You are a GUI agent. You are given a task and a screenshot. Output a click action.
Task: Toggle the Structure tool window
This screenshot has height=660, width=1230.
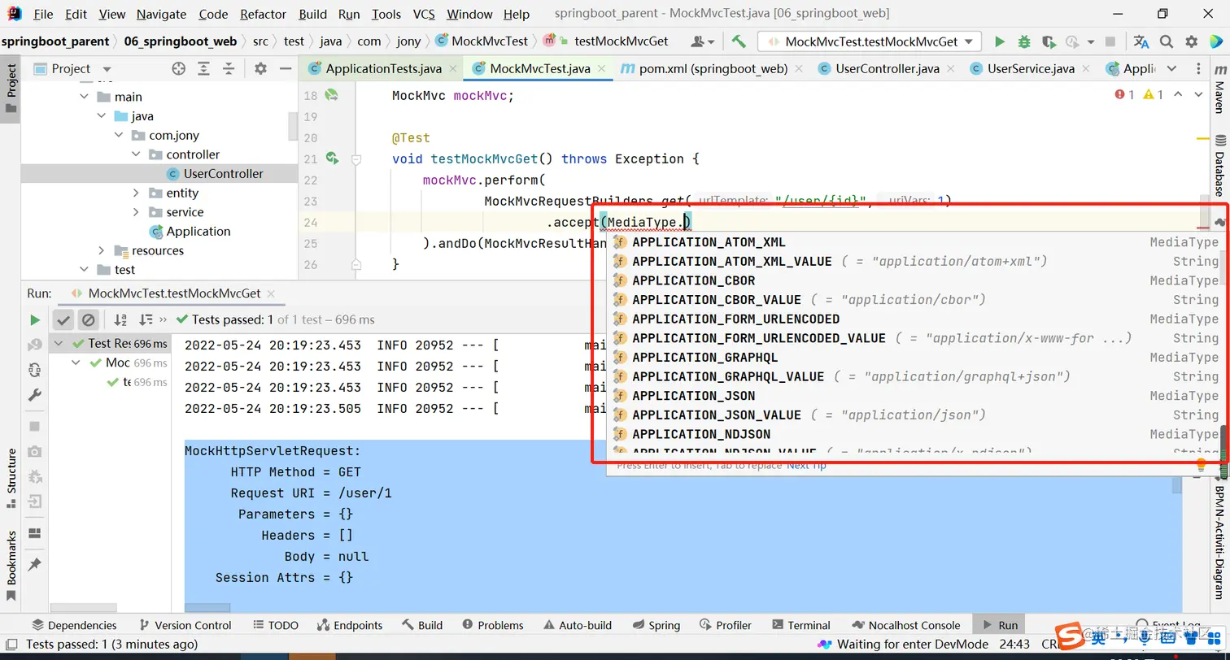(x=11, y=479)
